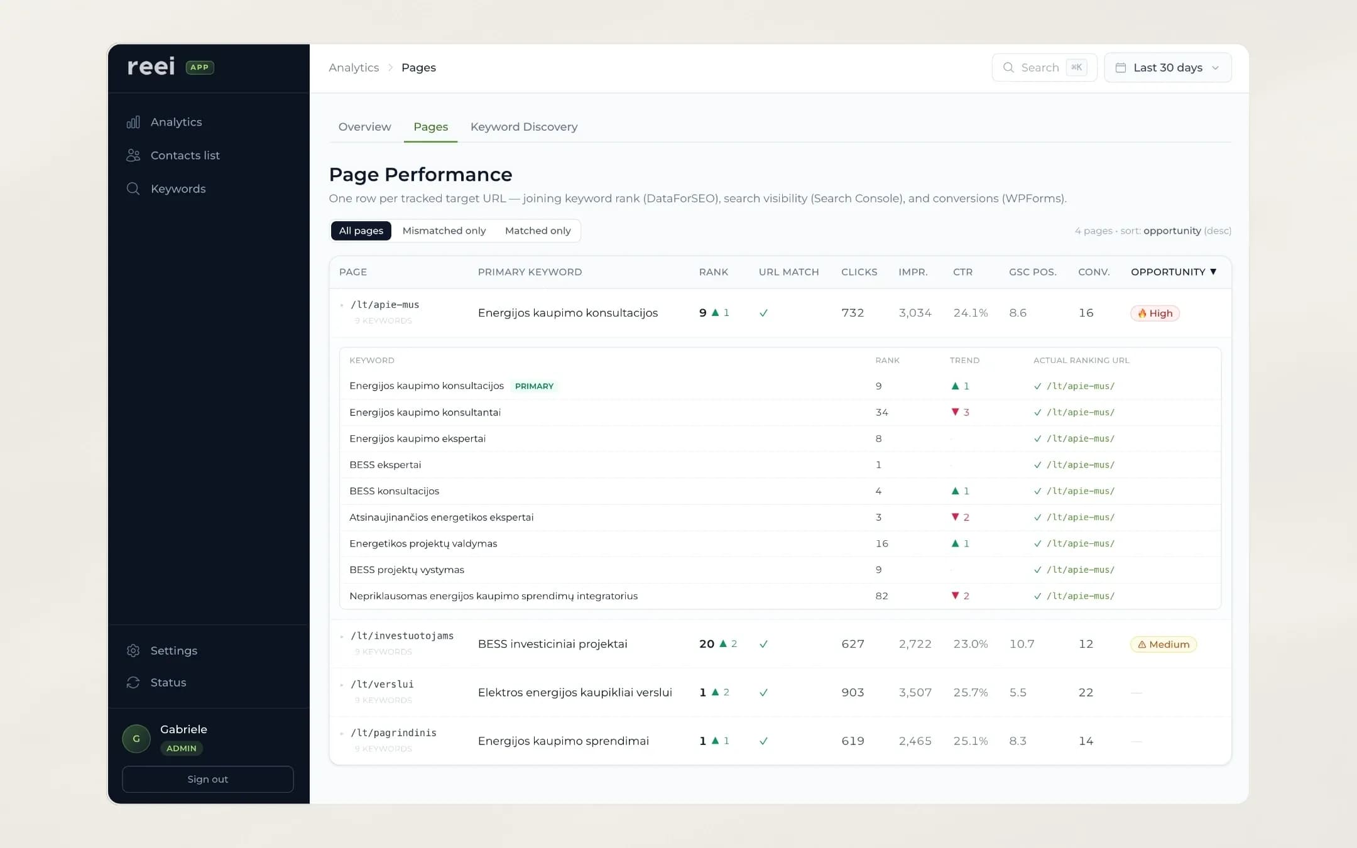Open the Status refresh item
The height and width of the screenshot is (848, 1357).
pos(156,682)
